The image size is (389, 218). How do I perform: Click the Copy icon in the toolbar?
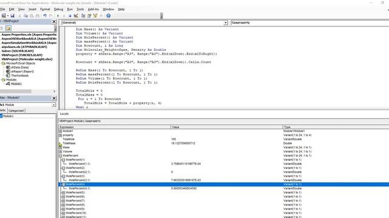[x=26, y=16]
